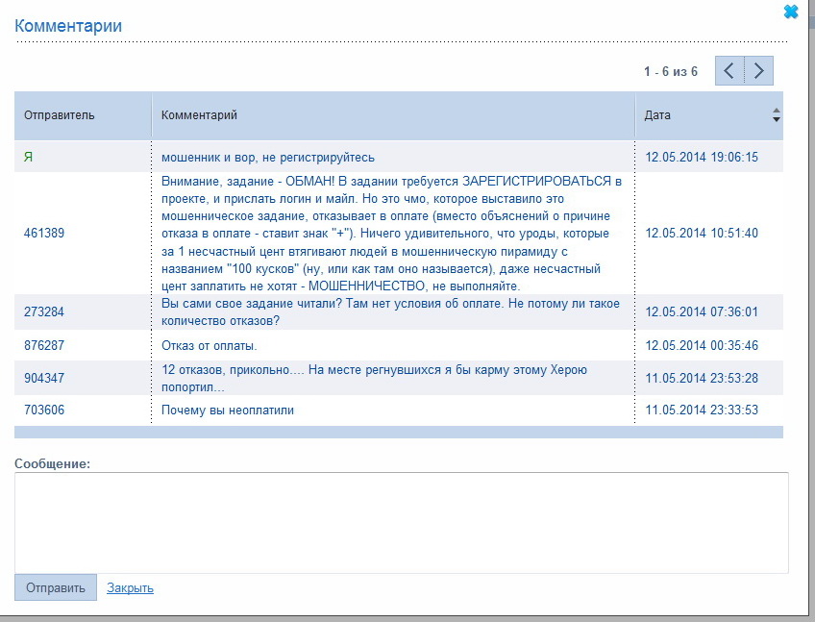Click the Закрыть link
The width and height of the screenshot is (815, 622).
point(130,587)
